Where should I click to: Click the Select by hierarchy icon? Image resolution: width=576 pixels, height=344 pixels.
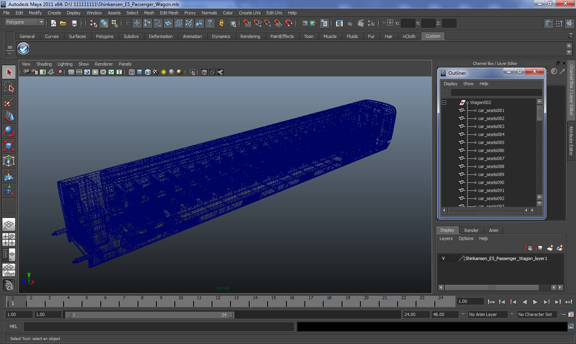coord(93,23)
